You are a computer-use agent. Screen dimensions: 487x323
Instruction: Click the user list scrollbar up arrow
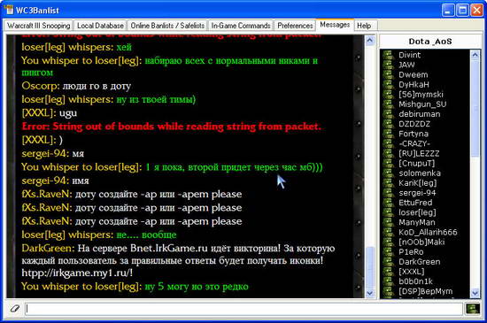[475, 55]
